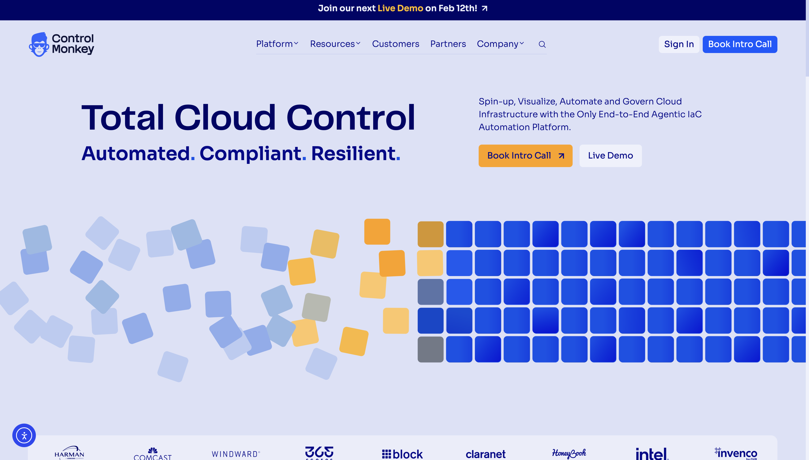Image resolution: width=809 pixels, height=460 pixels.
Task: Expand the Company dropdown menu
Action: (x=500, y=44)
